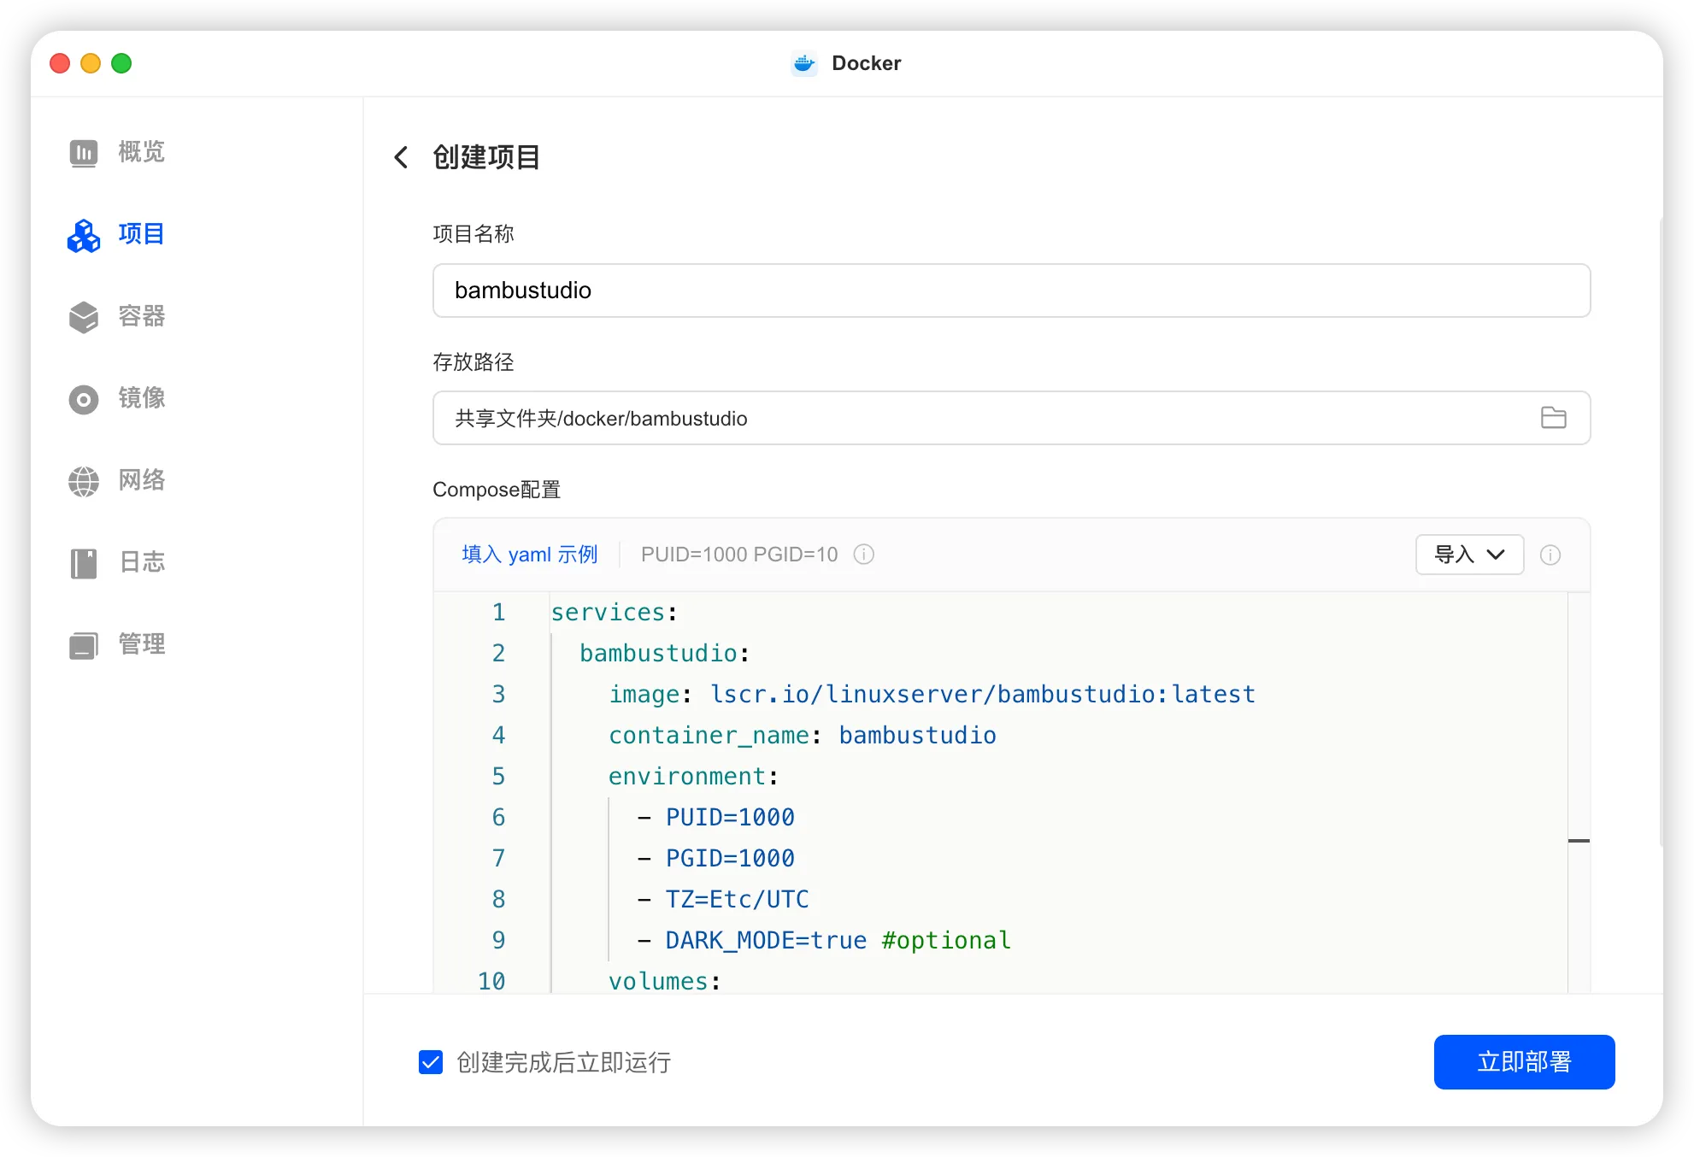
Task: Click line number 5 in the gutter
Action: (x=498, y=777)
